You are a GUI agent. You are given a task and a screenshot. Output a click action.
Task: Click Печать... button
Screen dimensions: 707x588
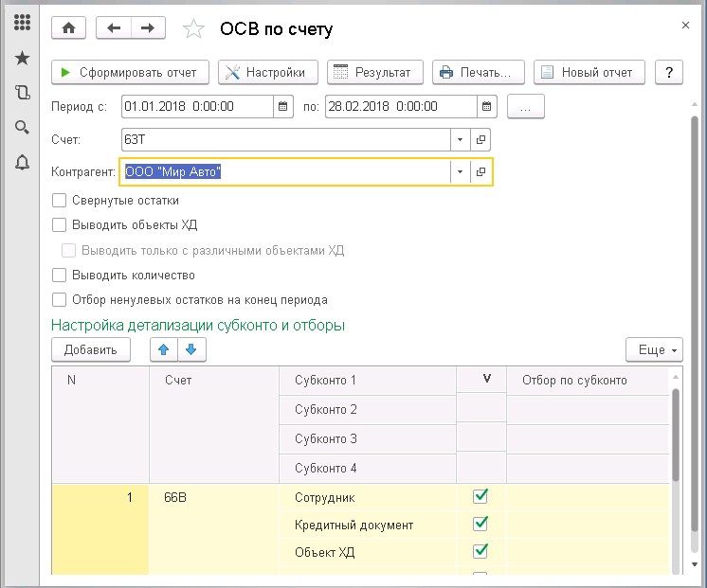(x=479, y=72)
